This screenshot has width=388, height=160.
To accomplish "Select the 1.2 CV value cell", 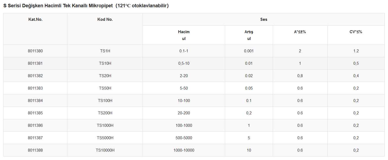I will (356, 51).
